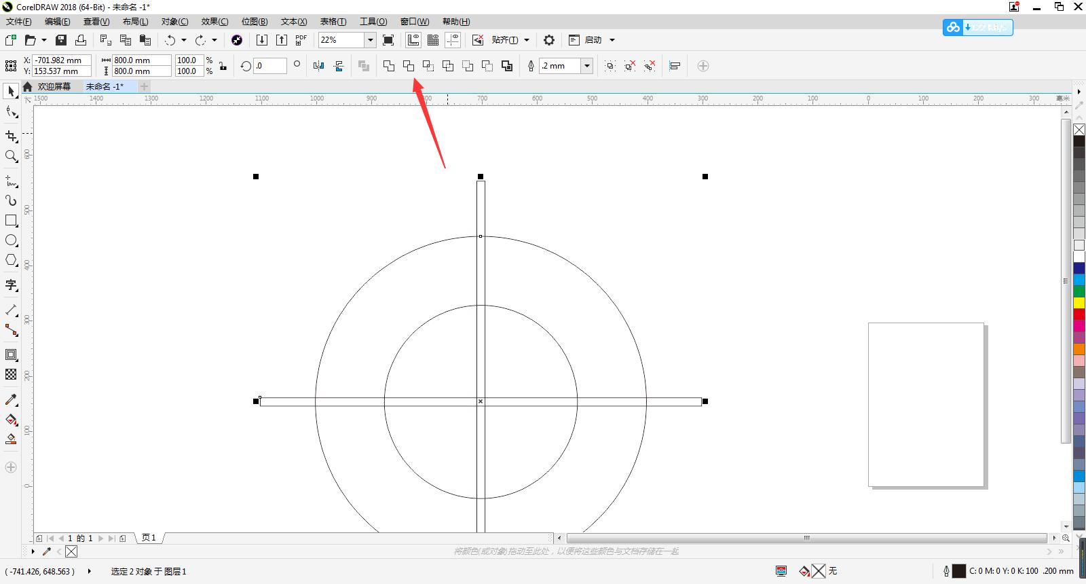Select the Polygon tool

click(x=11, y=260)
